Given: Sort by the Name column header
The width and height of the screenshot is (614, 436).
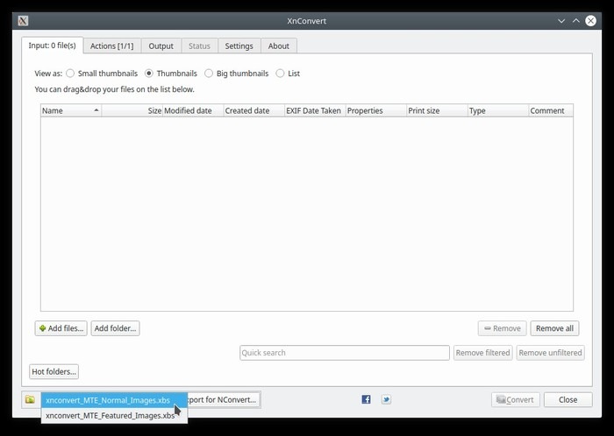Looking at the screenshot, I should tap(71, 110).
